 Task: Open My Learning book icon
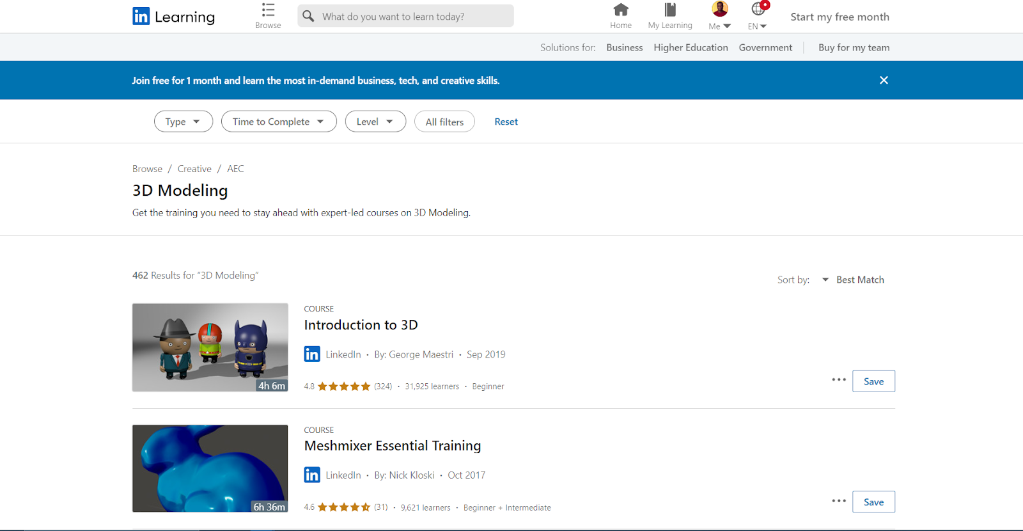[670, 10]
